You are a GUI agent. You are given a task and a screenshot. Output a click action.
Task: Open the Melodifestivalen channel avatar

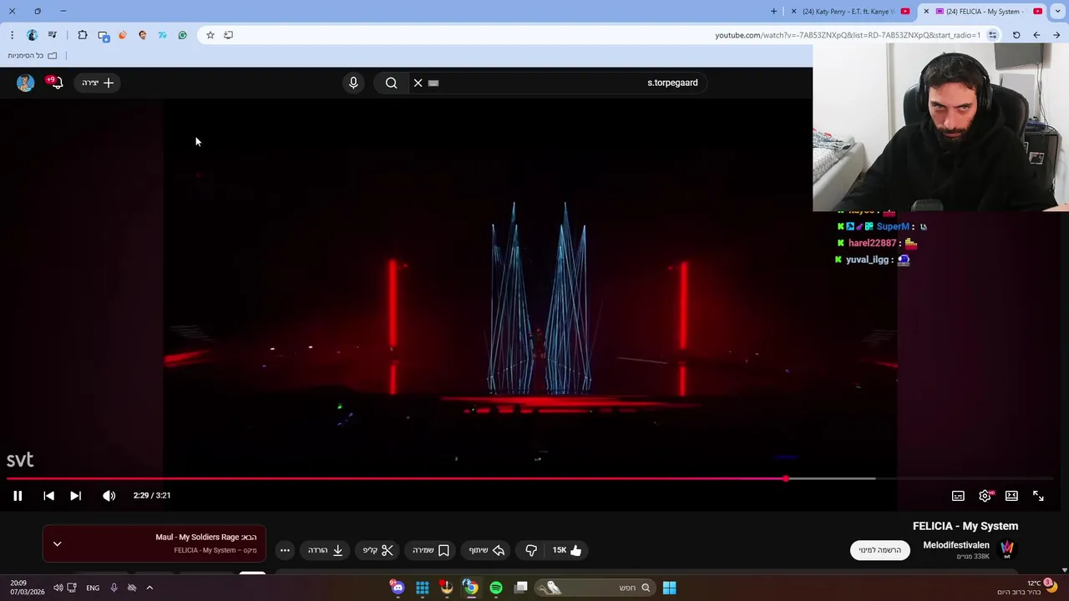(x=1007, y=550)
